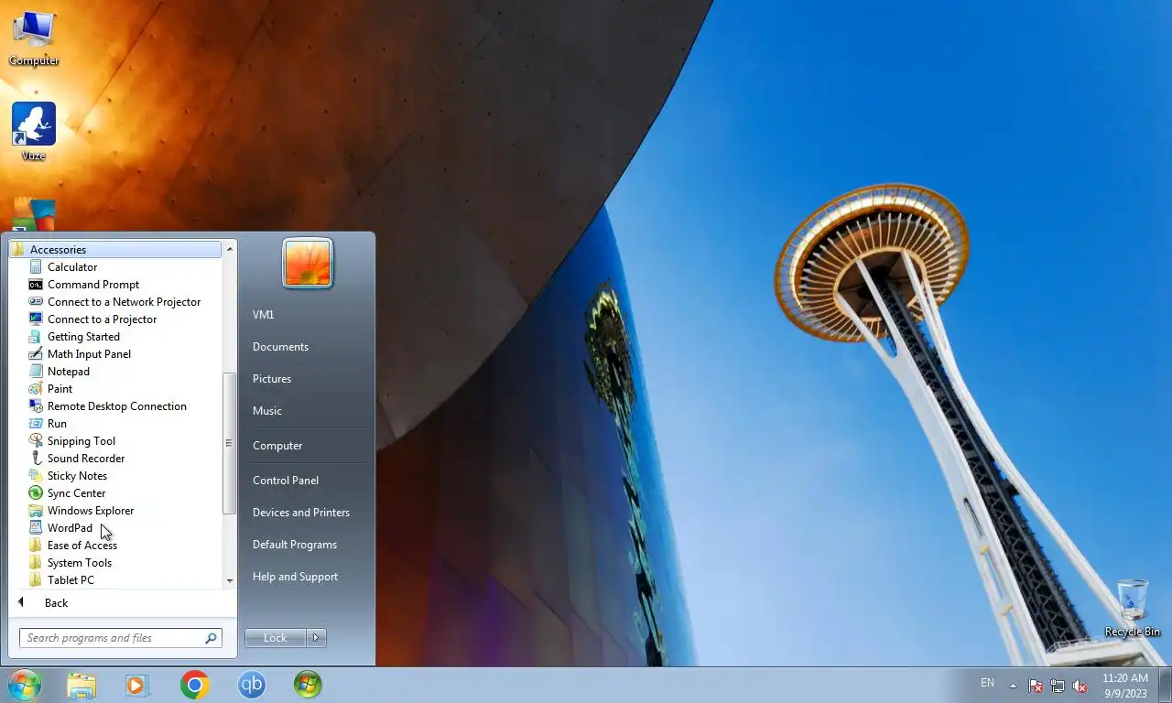1172x703 pixels.
Task: Click the taskbar clock showing 11:20 AM
Action: tap(1124, 686)
